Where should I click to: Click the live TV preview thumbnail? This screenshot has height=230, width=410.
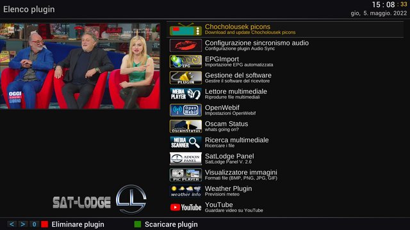tap(80, 66)
